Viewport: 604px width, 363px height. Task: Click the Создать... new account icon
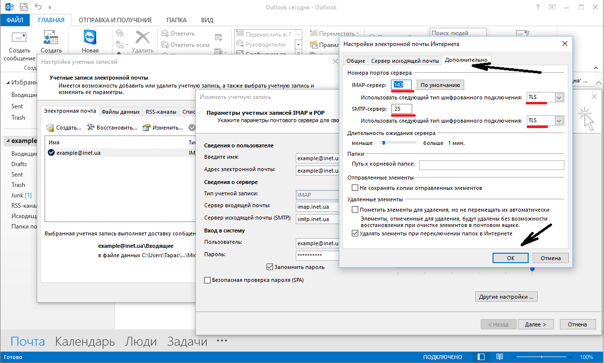click(50, 128)
